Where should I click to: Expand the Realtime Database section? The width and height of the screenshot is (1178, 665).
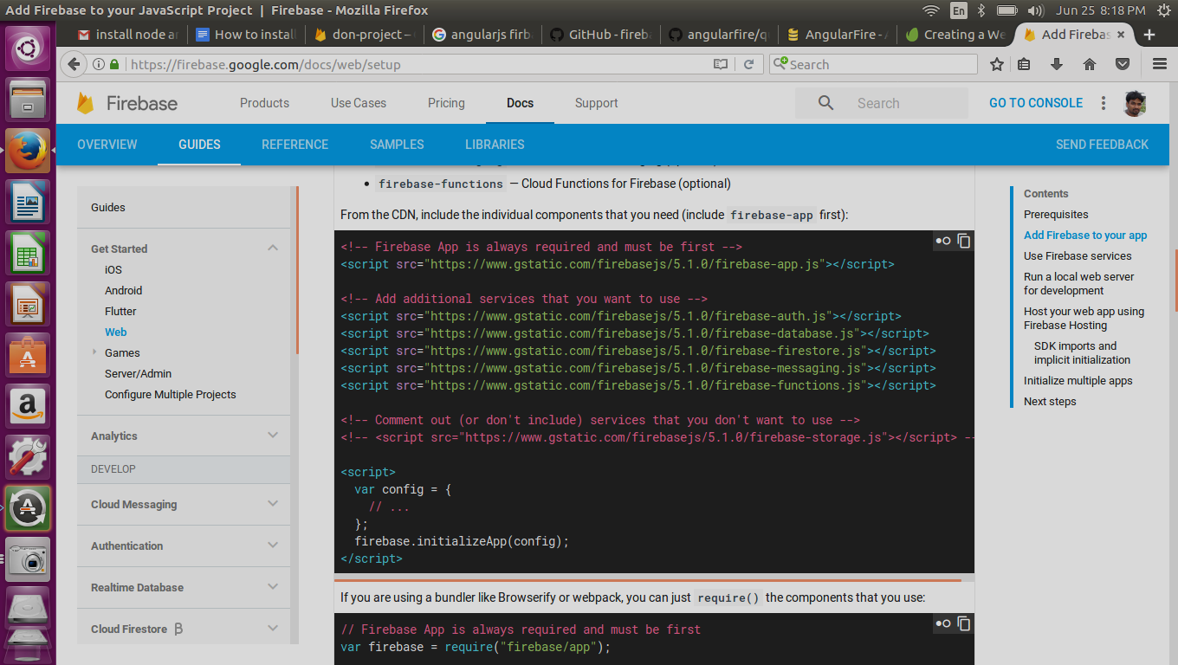point(273,587)
